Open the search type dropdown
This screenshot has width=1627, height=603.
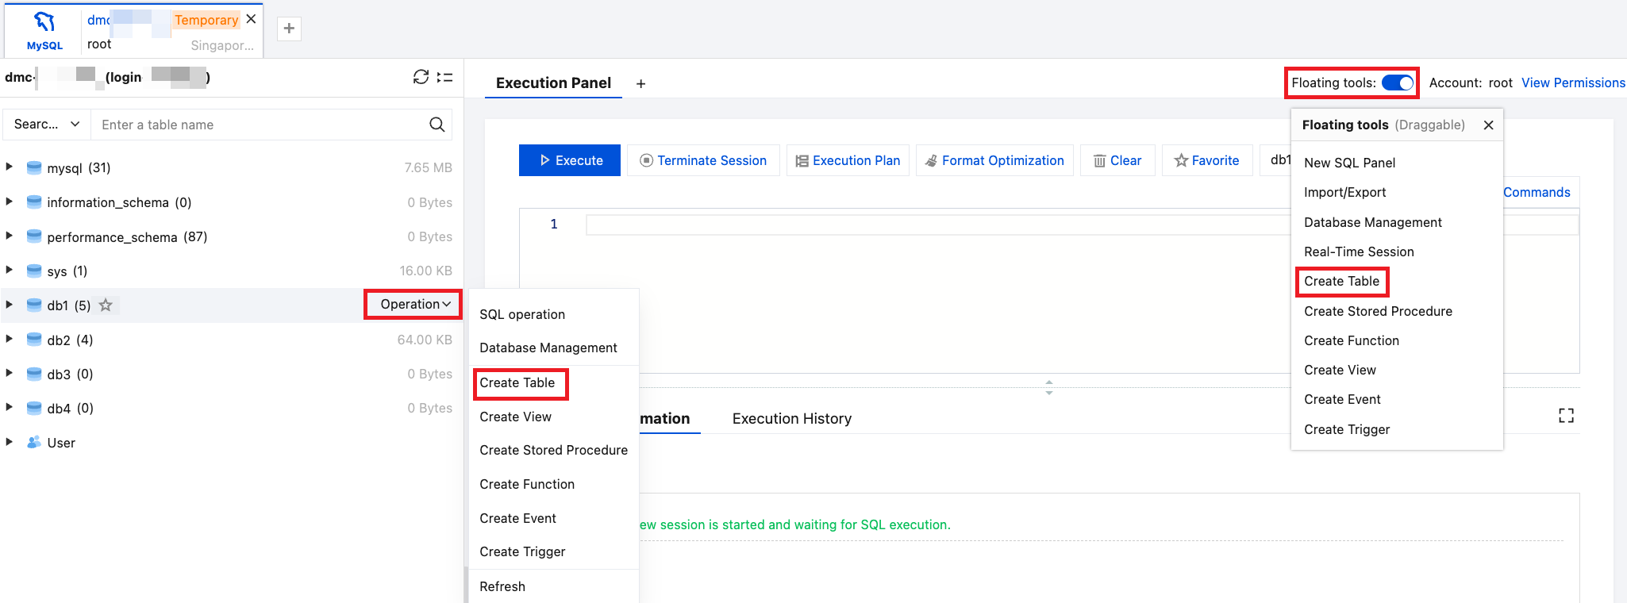click(47, 125)
